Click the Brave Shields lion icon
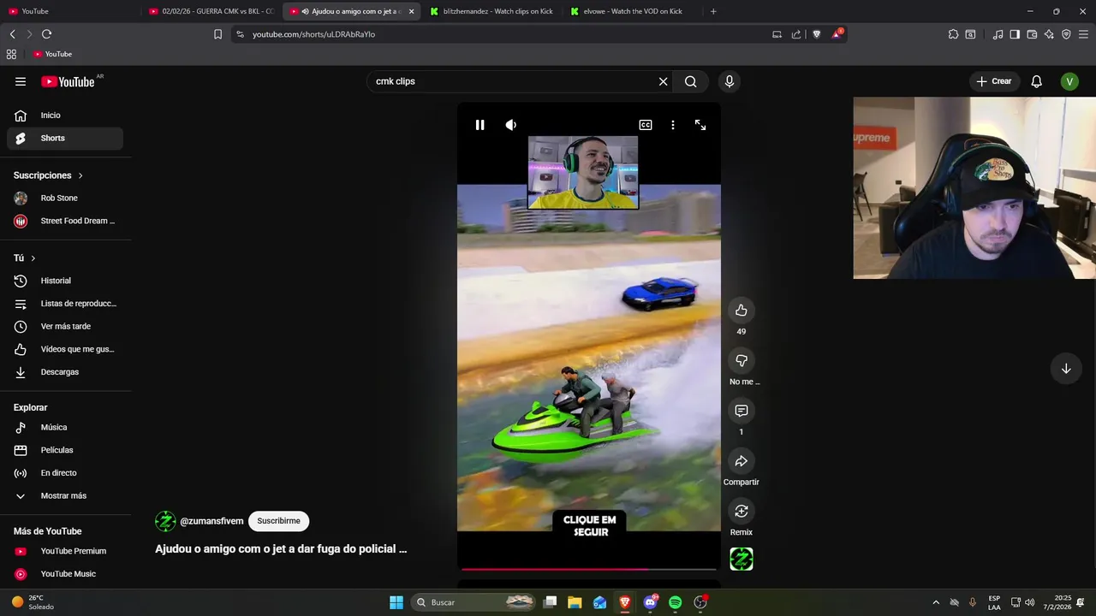The image size is (1096, 616). tap(816, 34)
